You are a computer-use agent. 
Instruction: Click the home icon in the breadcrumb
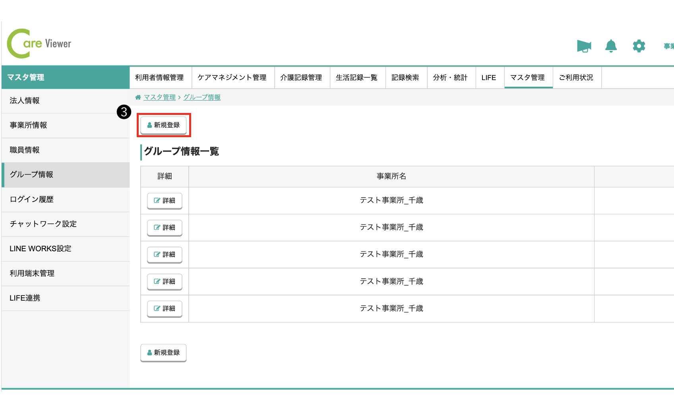[x=138, y=97]
